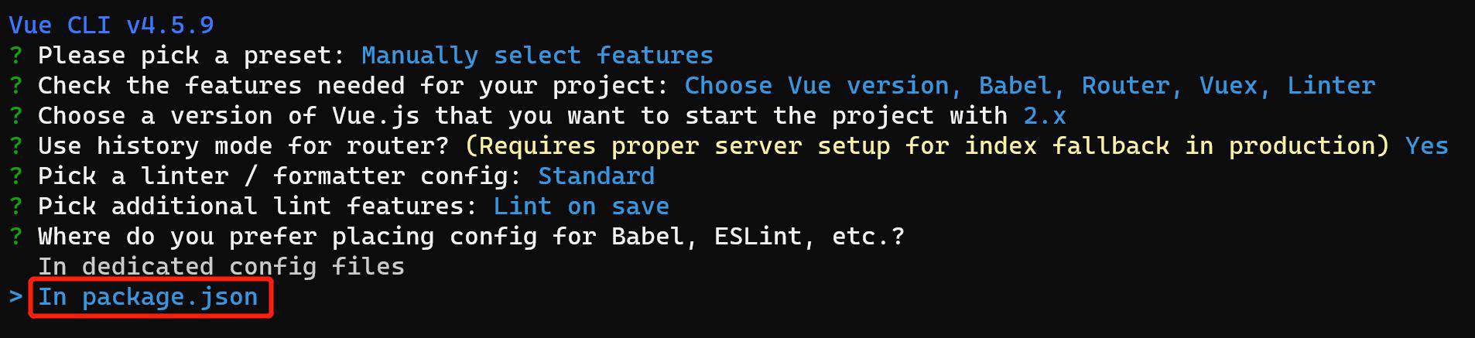Viewport: 1475px width, 338px height.
Task: Click the Vue CLI v4.5.9 header text
Action: point(111,26)
